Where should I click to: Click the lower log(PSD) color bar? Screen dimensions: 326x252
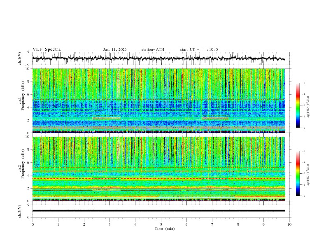click(298, 173)
